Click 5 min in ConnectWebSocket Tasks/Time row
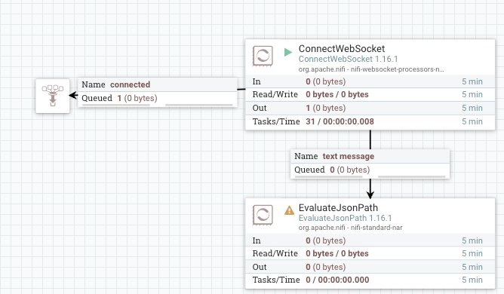Screen dimensions: 504x294 pyautogui.click(x=472, y=121)
